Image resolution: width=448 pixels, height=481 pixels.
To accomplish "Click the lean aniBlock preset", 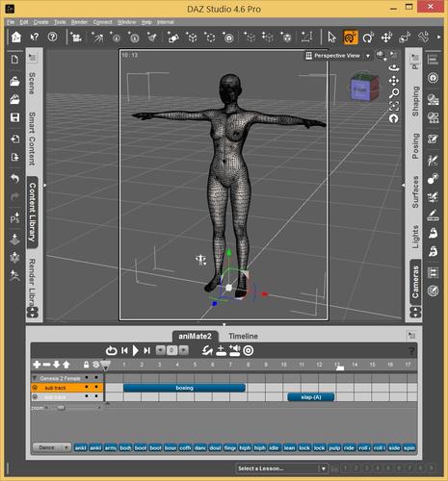I will 289,447.
